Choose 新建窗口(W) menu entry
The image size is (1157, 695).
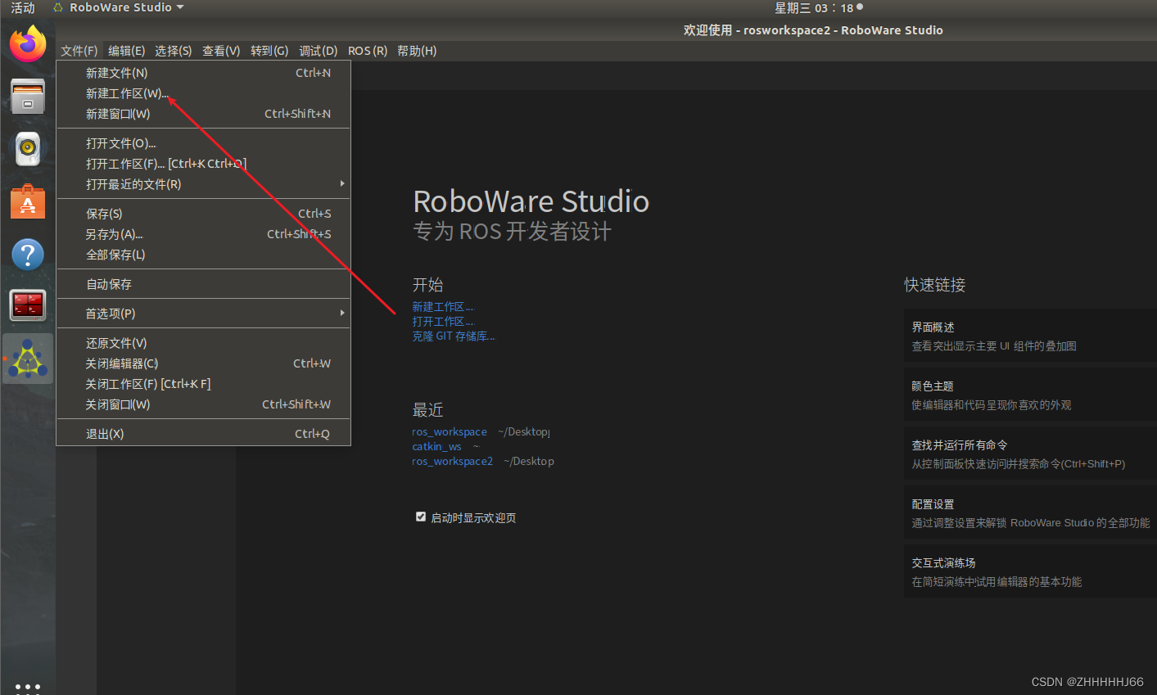203,114
